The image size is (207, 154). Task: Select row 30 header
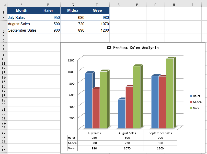click(x=4, y=150)
